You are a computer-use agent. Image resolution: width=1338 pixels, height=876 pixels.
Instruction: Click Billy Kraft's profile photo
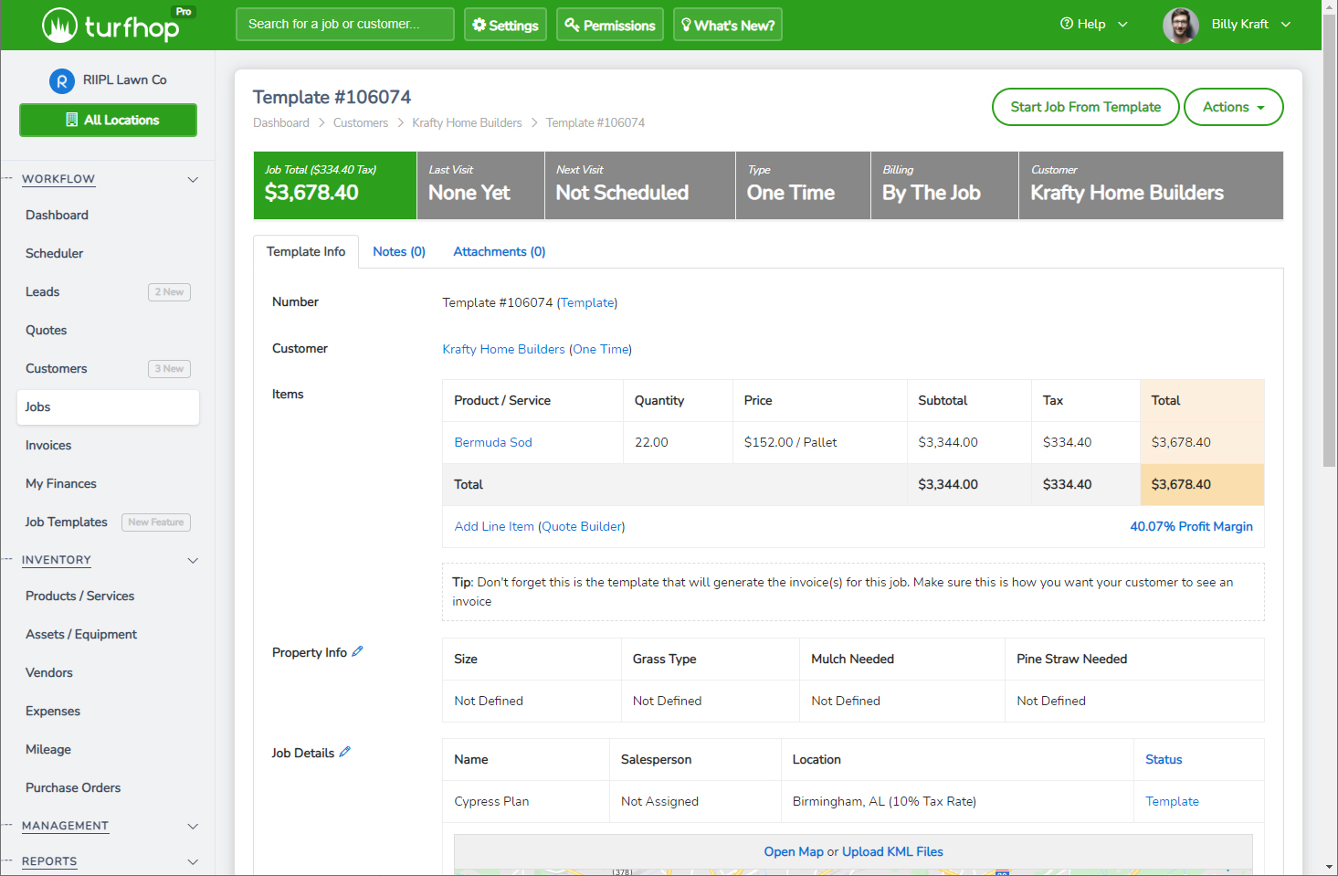click(x=1181, y=25)
